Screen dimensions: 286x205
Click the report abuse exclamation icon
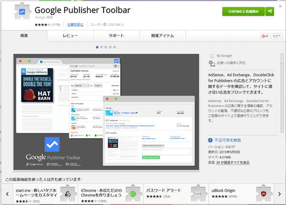210,140
